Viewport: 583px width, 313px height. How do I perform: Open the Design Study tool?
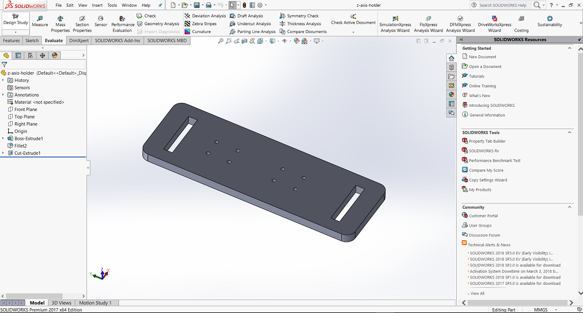(16, 19)
